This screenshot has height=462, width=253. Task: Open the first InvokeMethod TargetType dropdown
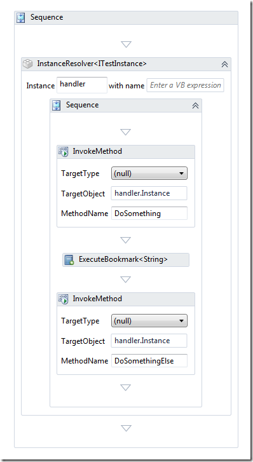149,173
